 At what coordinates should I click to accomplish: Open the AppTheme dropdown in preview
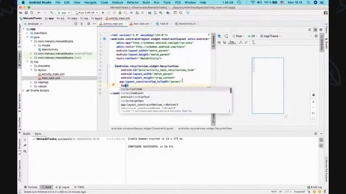click(x=270, y=36)
